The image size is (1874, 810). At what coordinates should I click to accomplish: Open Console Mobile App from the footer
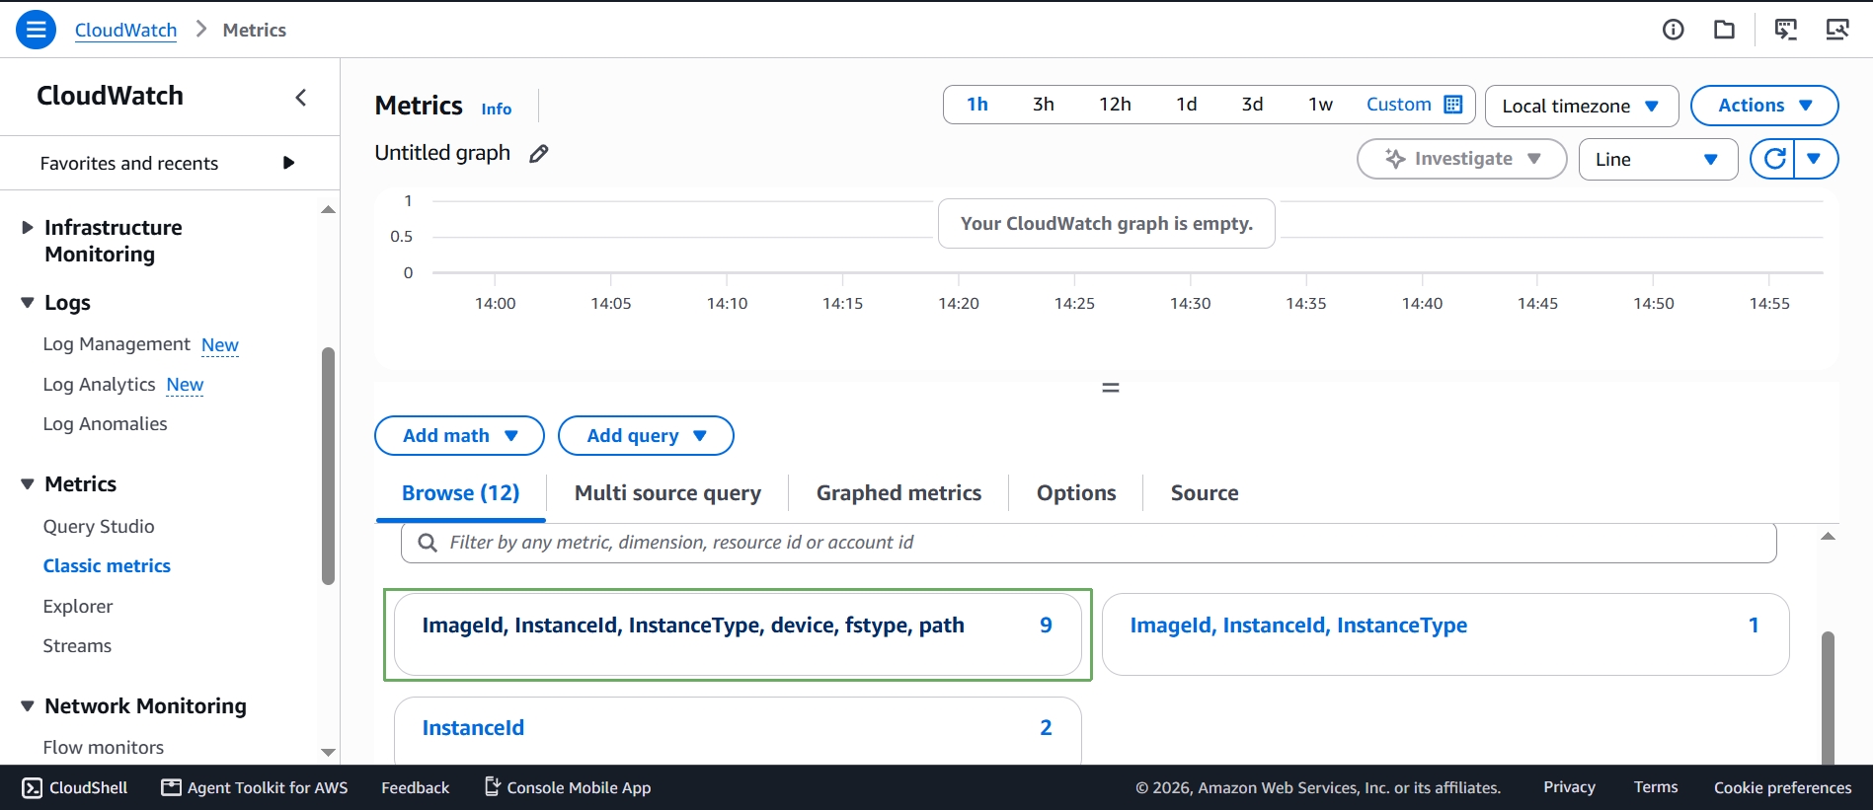pos(567,787)
